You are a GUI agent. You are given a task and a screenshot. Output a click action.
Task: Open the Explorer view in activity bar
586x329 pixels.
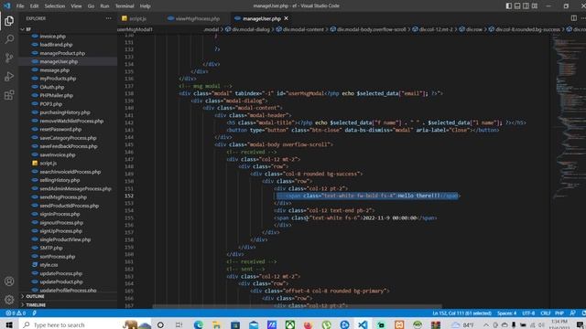pyautogui.click(x=9, y=21)
